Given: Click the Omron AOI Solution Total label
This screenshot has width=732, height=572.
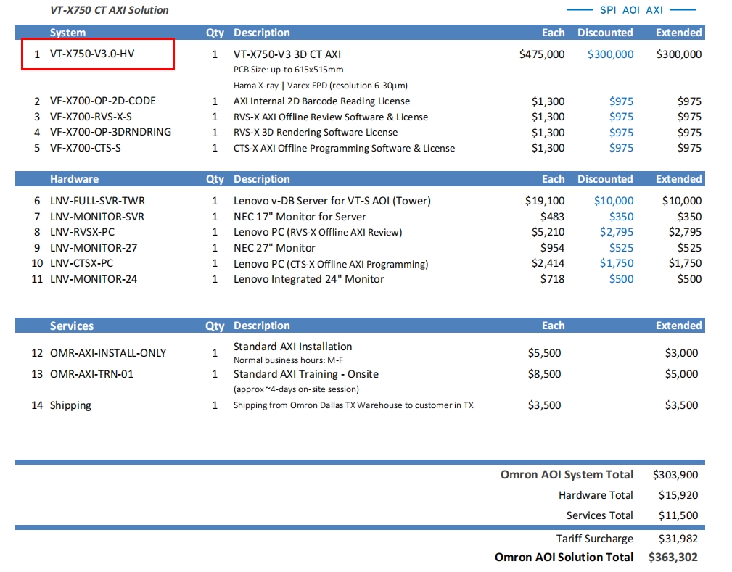Looking at the screenshot, I should (x=564, y=557).
